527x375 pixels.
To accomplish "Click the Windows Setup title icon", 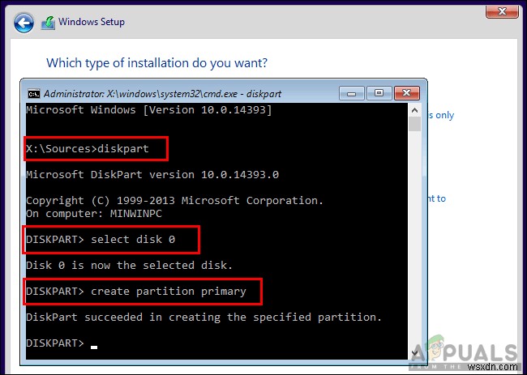I will click(x=48, y=23).
